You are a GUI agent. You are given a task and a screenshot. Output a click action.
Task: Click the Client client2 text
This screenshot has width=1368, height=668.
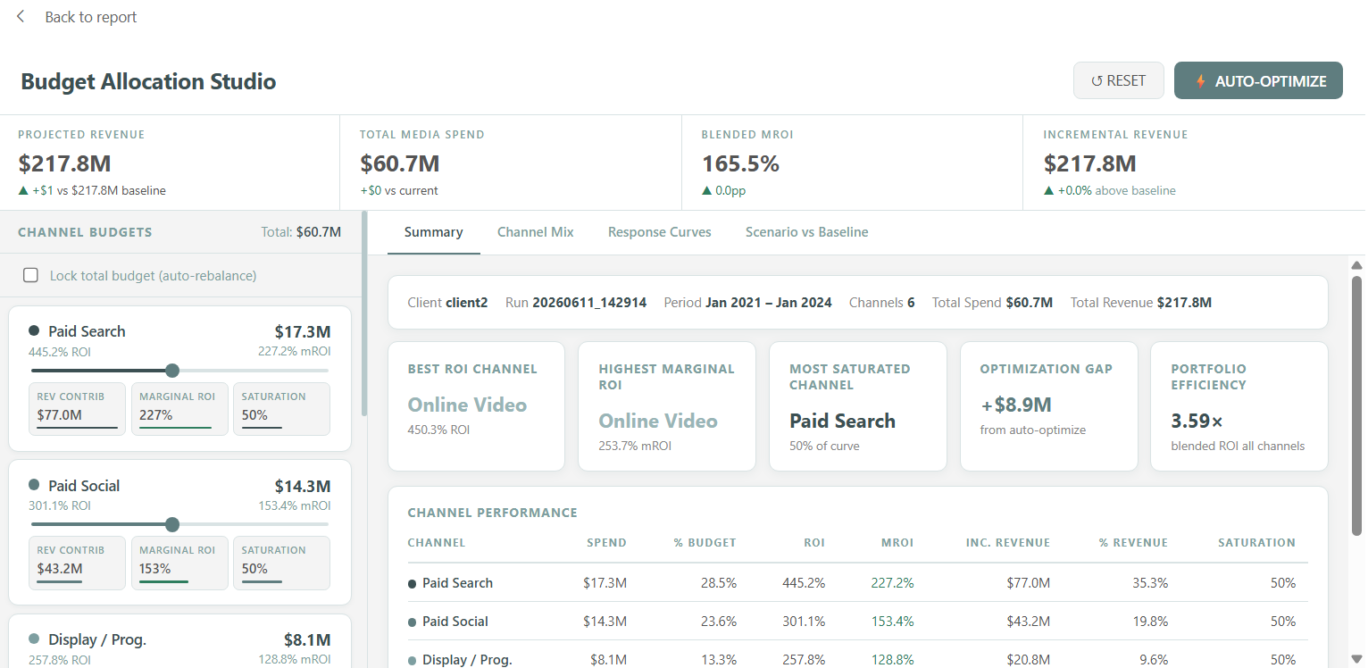447,303
